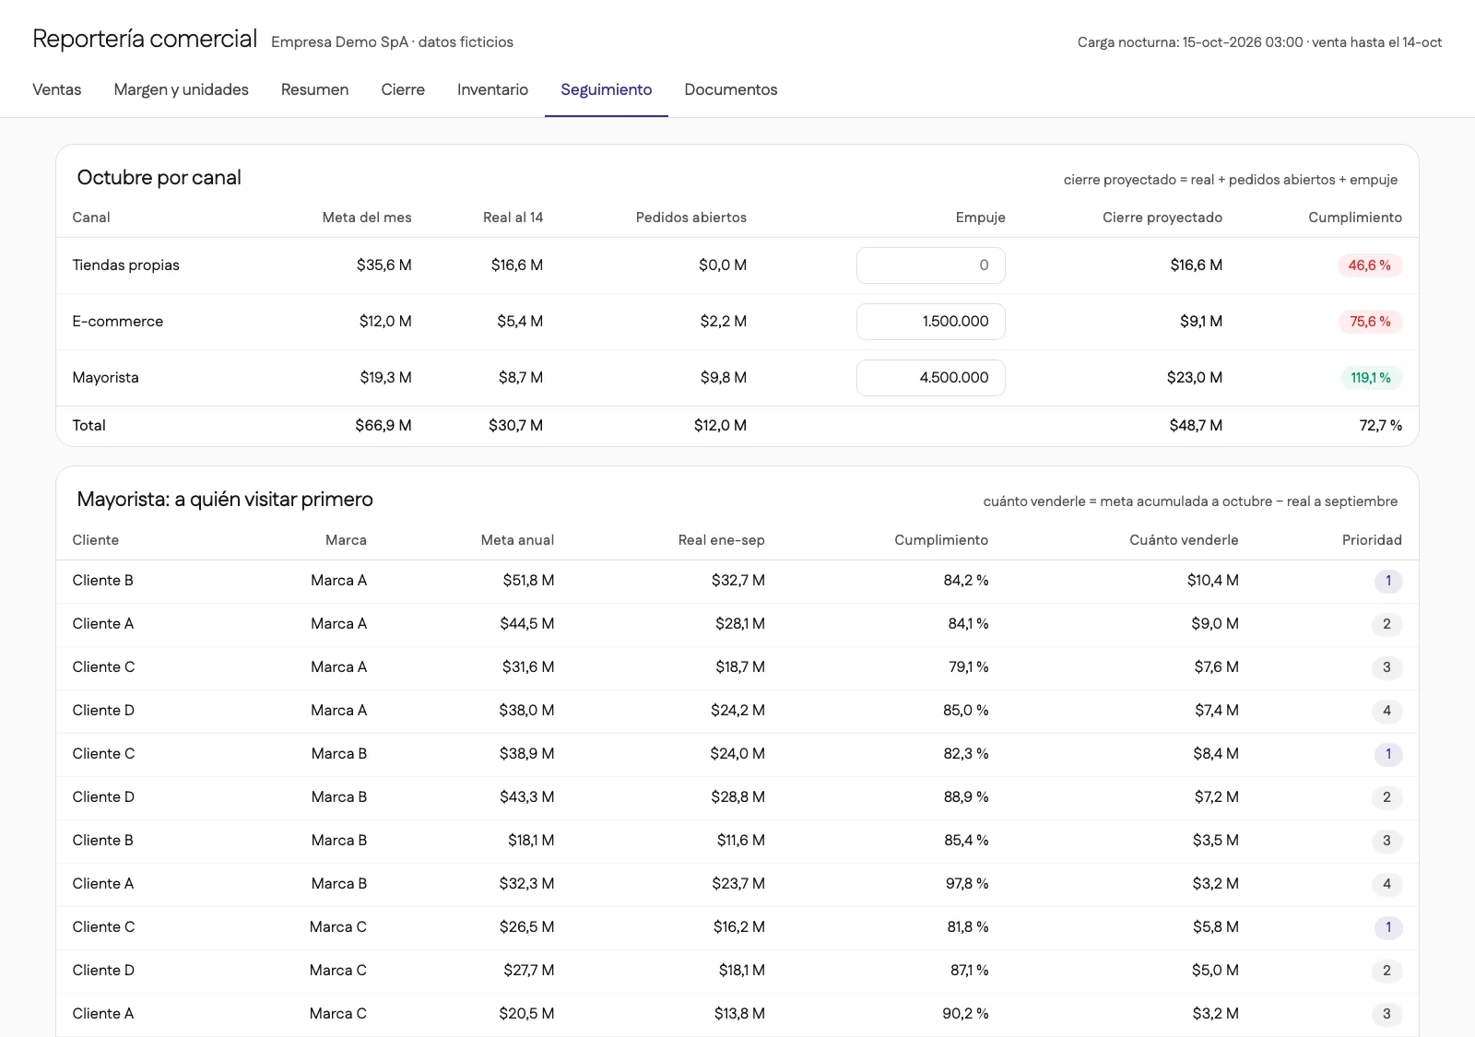Open the Documentos tab
The width and height of the screenshot is (1475, 1037).
730,89
